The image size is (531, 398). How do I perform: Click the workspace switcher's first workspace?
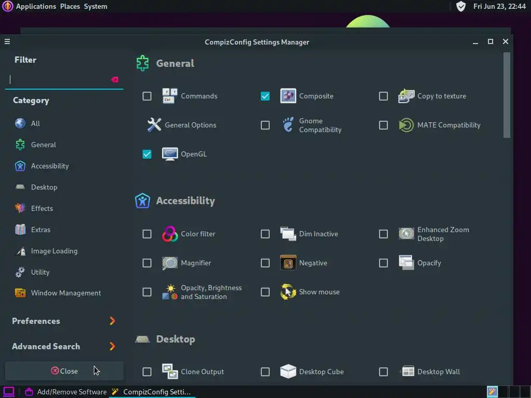(492, 392)
